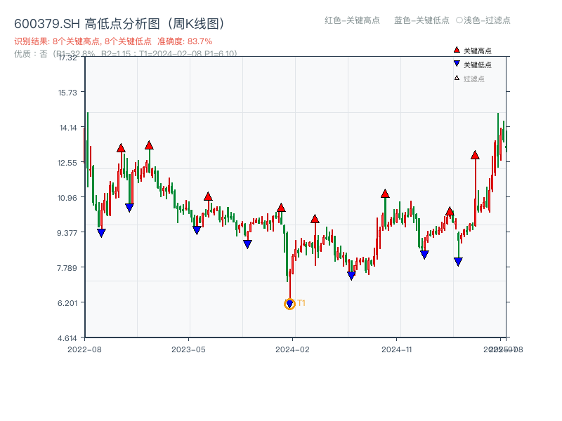Click the rightmost red key-high triangle
The image size is (562, 421).
pos(475,154)
